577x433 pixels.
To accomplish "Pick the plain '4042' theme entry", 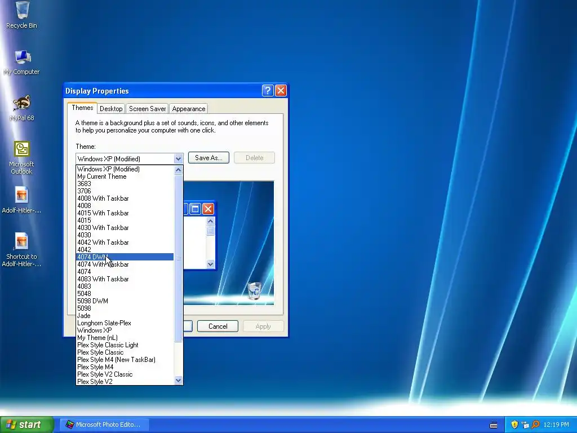I will (x=125, y=250).
